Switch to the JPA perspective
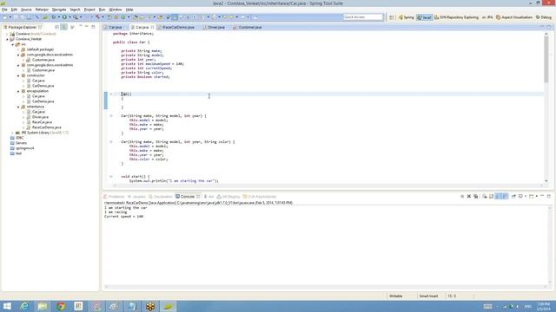 click(x=487, y=17)
